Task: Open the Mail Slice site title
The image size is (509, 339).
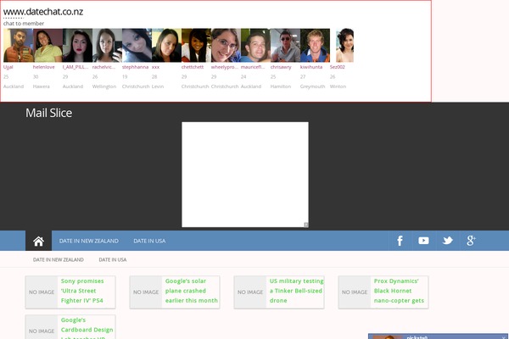Action: click(48, 113)
